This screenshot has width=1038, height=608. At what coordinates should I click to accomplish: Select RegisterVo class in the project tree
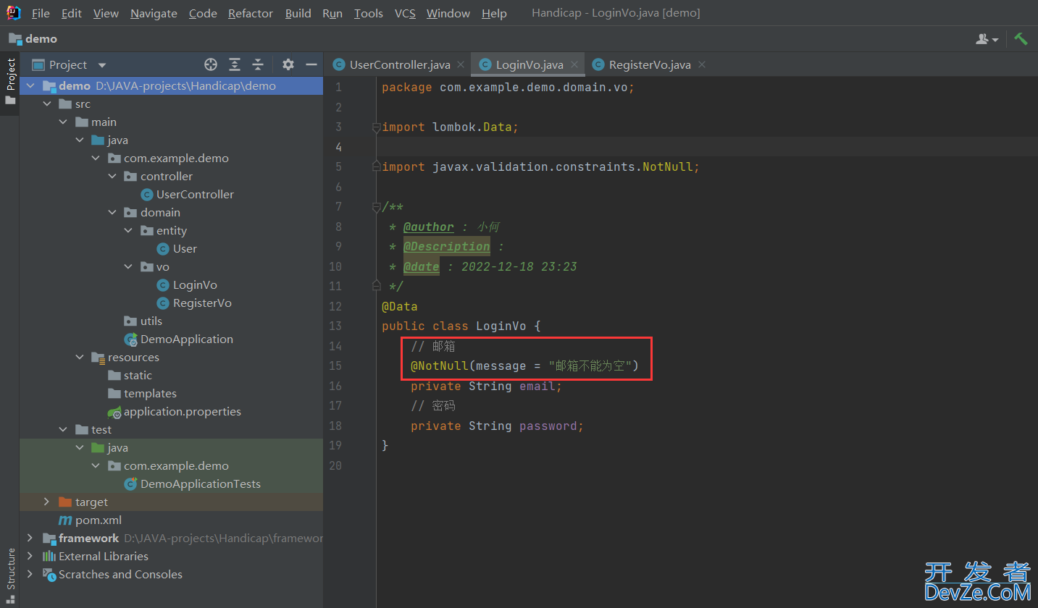click(x=202, y=303)
